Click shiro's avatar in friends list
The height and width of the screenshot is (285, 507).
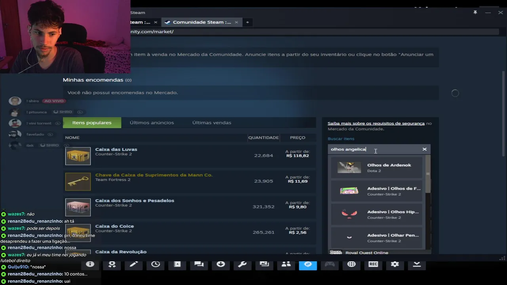(x=15, y=101)
